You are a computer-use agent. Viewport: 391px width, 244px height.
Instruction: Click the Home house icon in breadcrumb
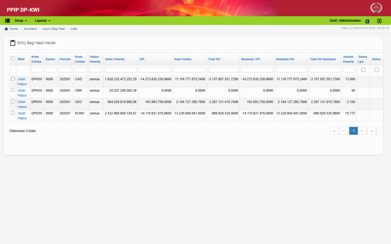click(x=6, y=29)
